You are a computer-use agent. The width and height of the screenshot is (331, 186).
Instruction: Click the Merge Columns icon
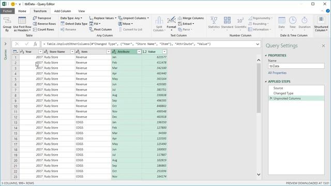(x=180, y=18)
